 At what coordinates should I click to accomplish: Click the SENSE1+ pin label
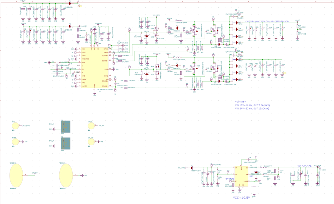(x=105, y=56)
